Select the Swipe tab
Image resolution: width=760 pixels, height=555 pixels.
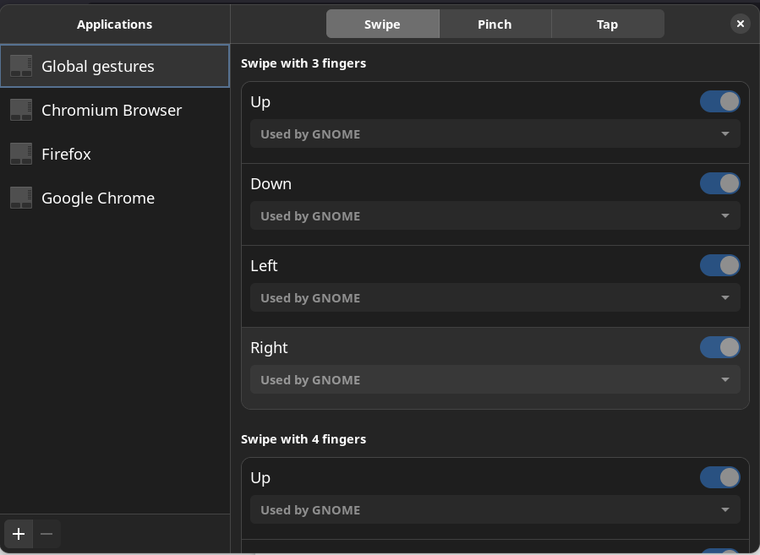point(382,24)
